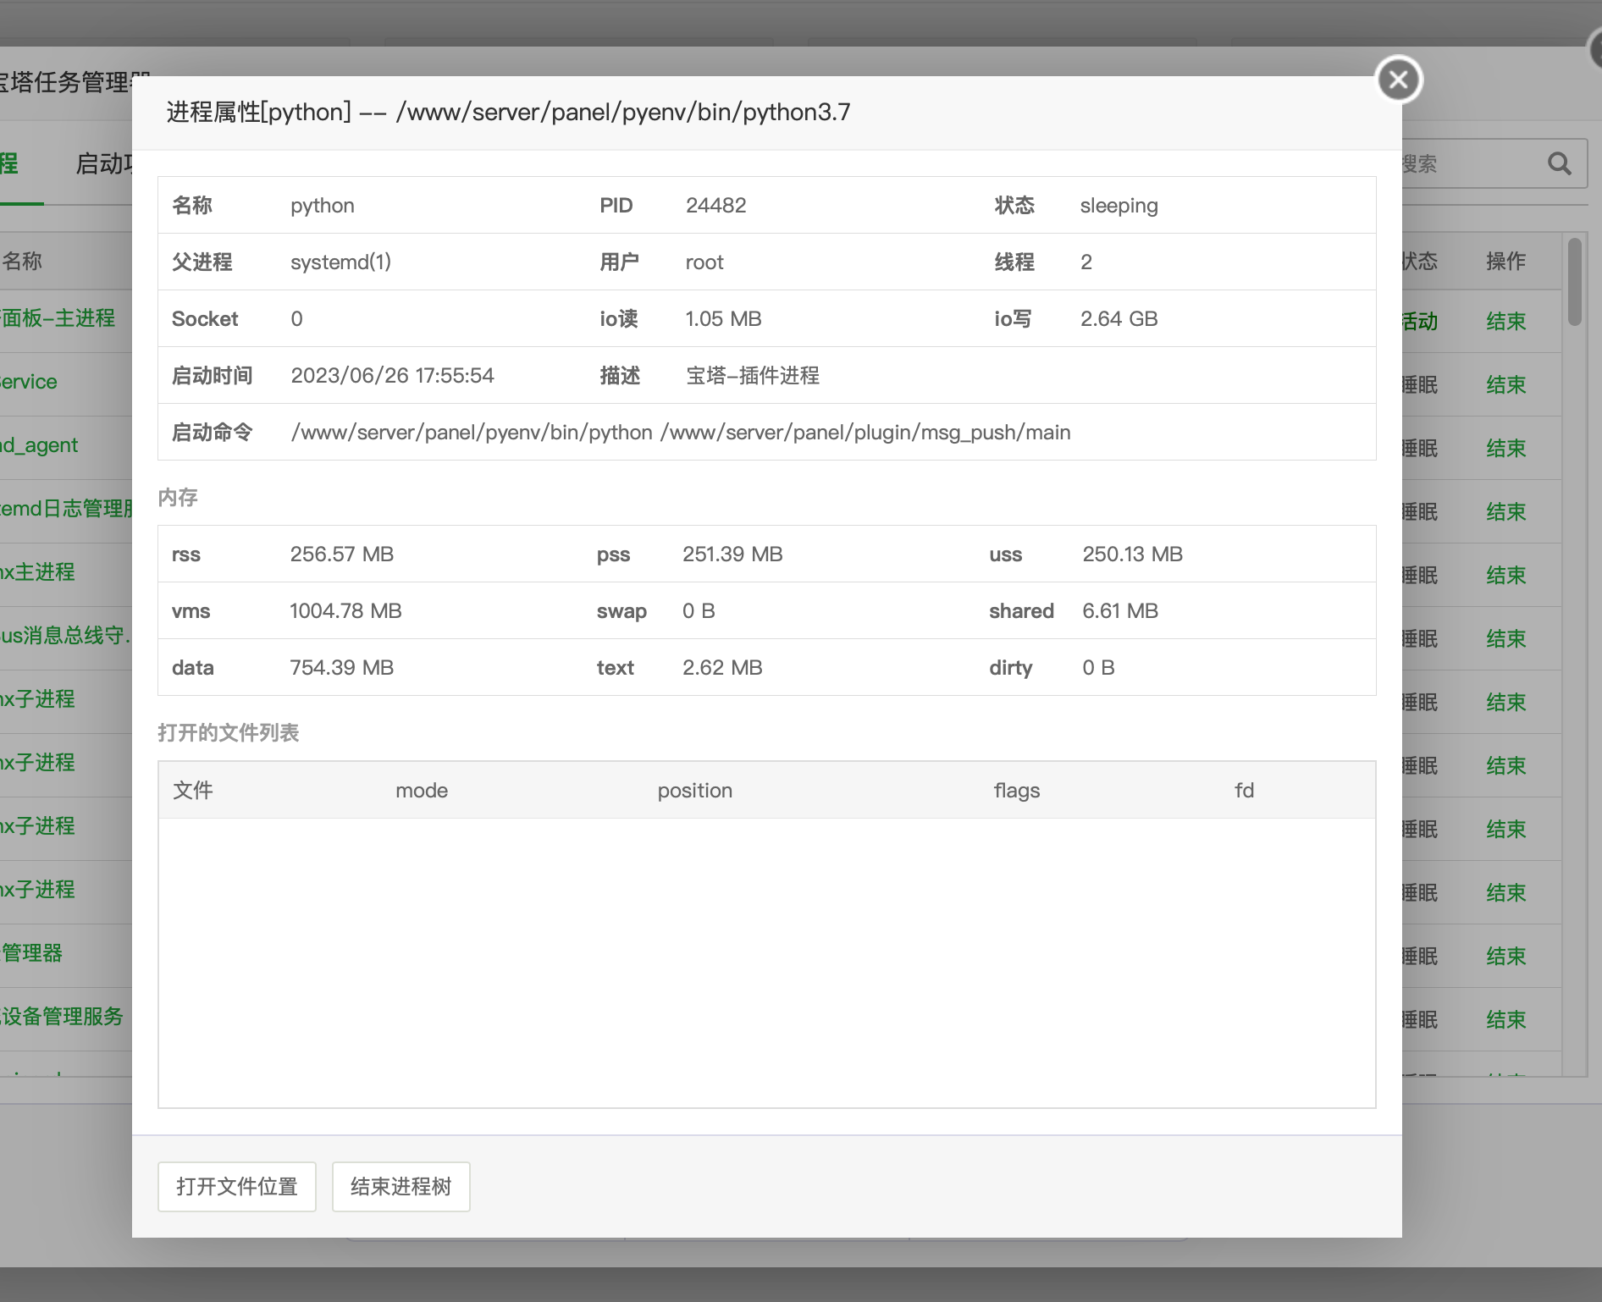
Task: Click pss value 251.39 MB
Action: 733,554
